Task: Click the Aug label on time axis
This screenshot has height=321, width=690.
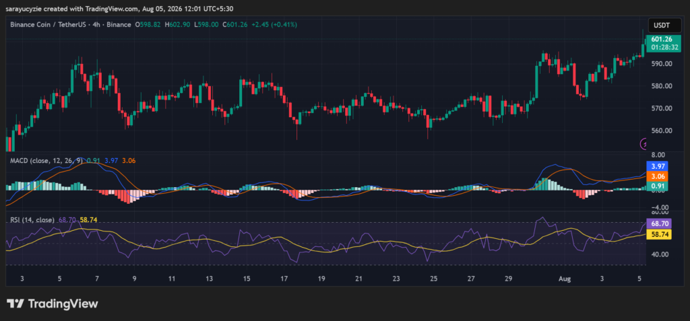Action: (x=564, y=279)
